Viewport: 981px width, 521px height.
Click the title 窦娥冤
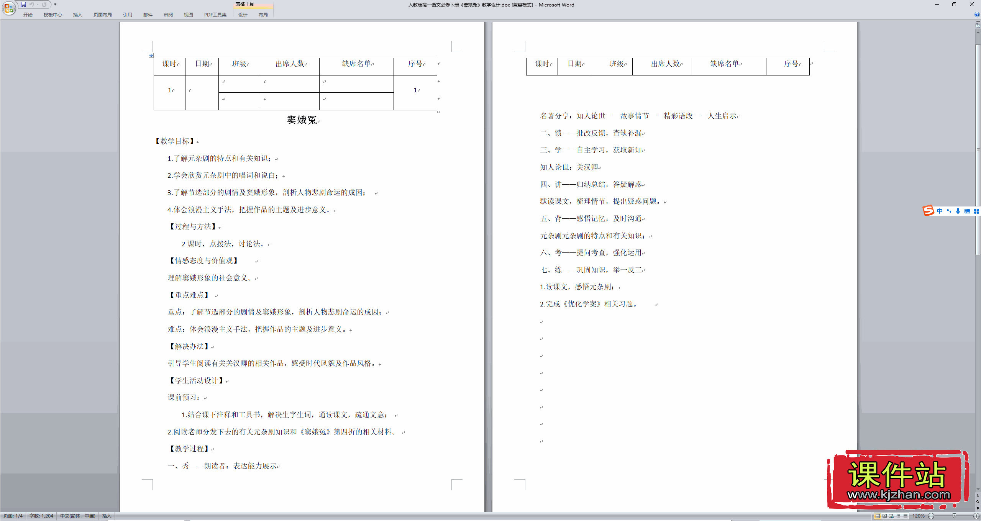pyautogui.click(x=302, y=120)
